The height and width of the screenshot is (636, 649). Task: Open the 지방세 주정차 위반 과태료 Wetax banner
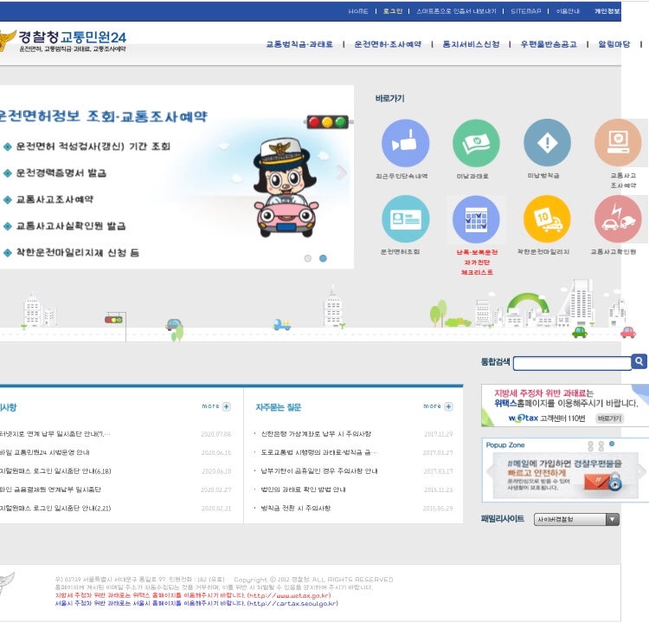(565, 406)
